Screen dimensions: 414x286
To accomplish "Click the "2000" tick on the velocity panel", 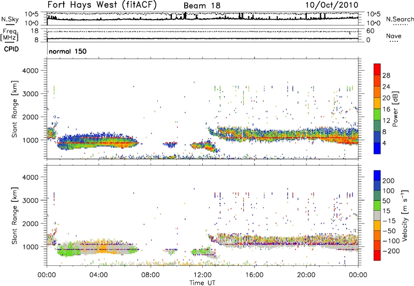I will (x=30, y=224).
